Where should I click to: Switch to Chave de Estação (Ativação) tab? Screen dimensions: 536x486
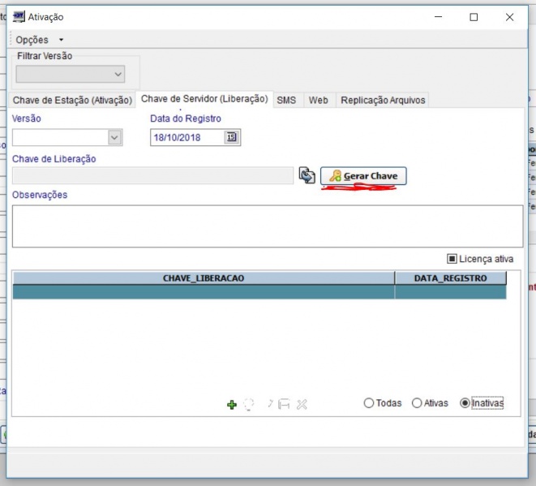click(72, 101)
